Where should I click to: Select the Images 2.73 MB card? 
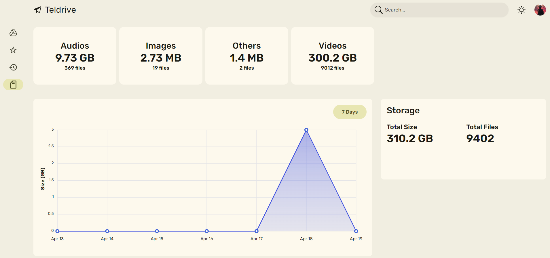point(161,56)
